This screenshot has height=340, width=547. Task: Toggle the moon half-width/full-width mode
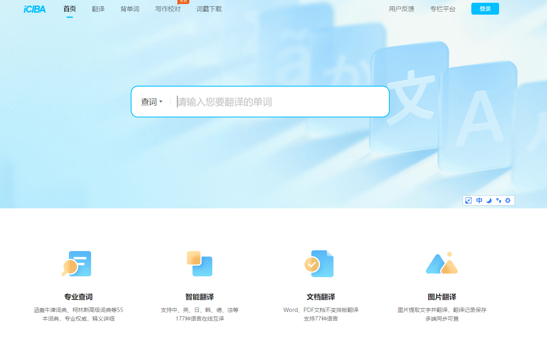coord(489,200)
